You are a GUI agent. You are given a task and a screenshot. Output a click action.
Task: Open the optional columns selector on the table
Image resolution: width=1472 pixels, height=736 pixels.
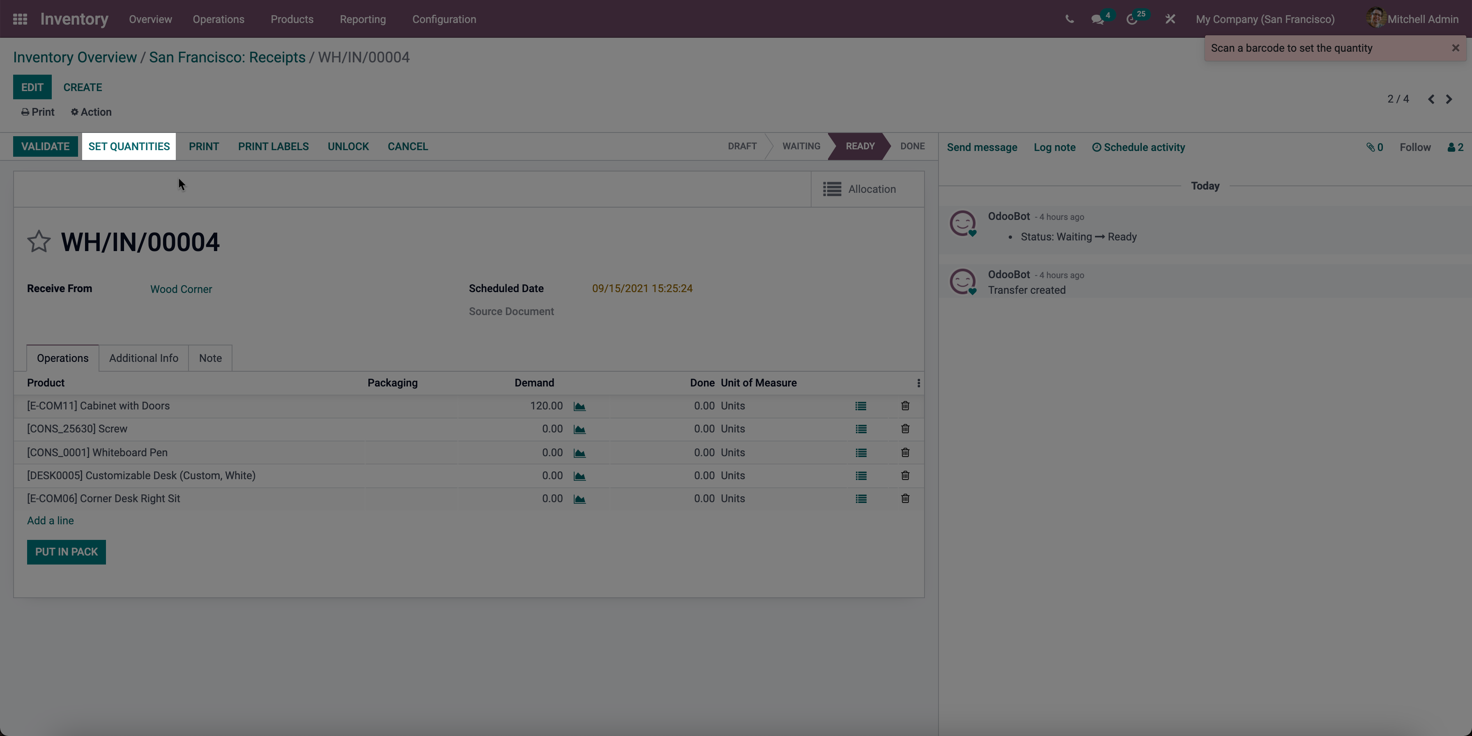coord(918,383)
